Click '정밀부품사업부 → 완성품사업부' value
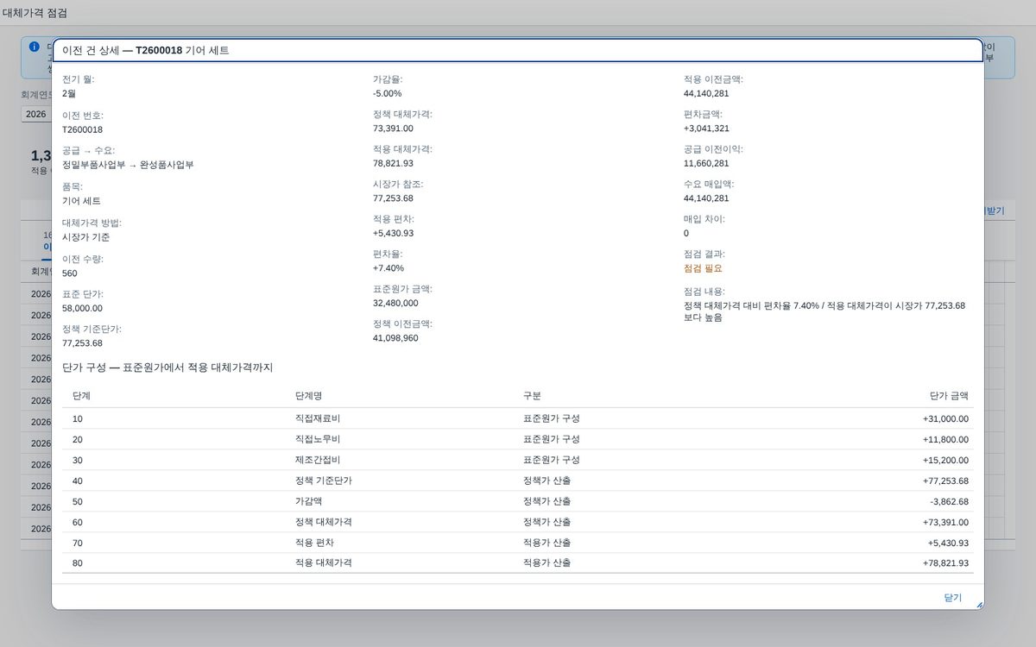The height and width of the screenshot is (647, 1036). 128,165
